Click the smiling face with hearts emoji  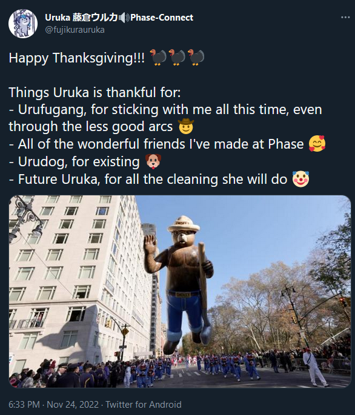coord(317,143)
